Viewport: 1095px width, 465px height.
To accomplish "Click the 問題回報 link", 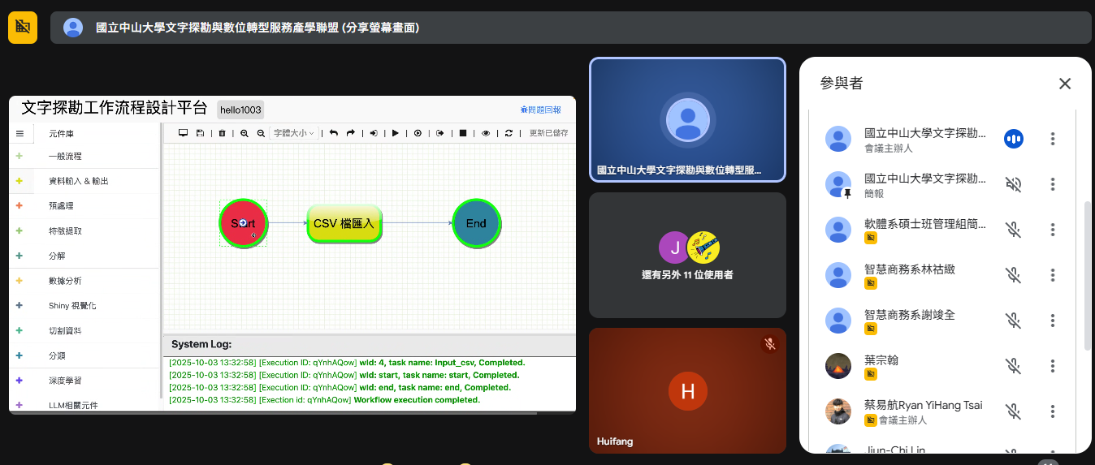I will (x=540, y=110).
